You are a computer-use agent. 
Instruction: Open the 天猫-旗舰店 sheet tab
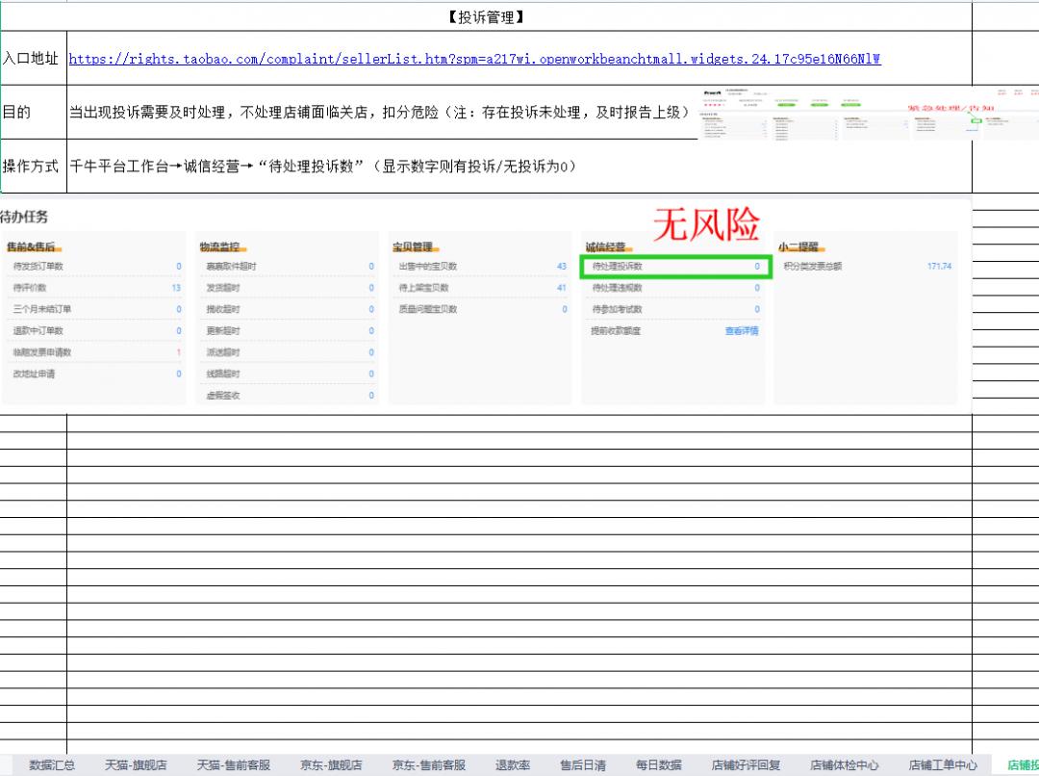coord(136,765)
